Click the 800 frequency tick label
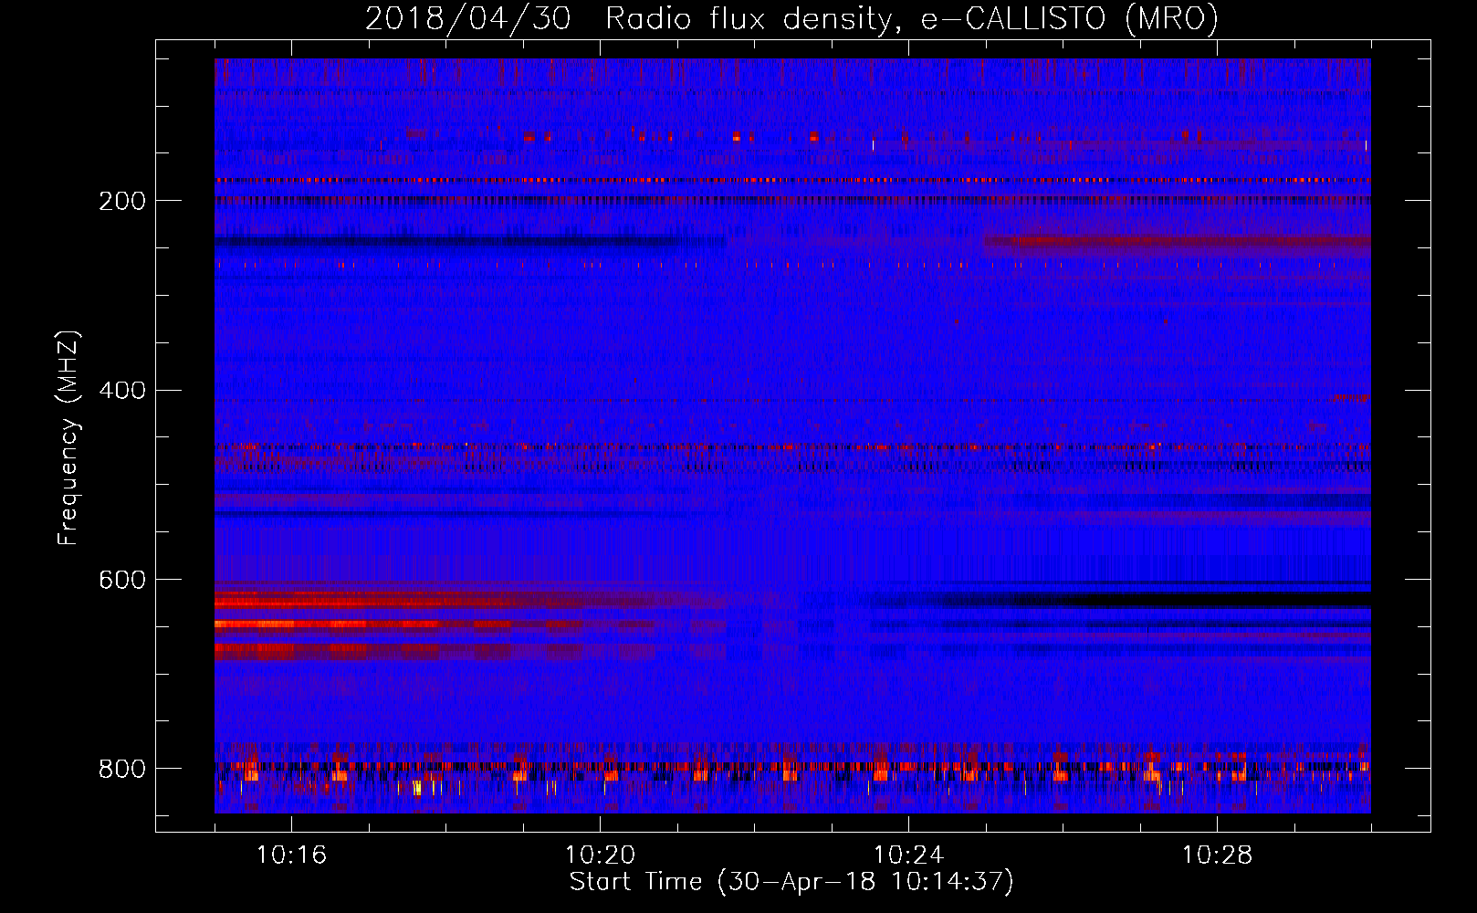 click(122, 769)
